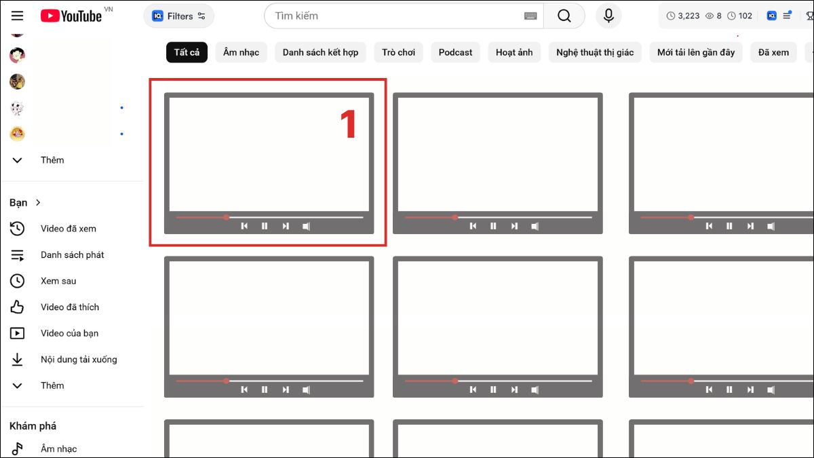The width and height of the screenshot is (814, 458).
Task: Click the 102 clock stat
Action: click(739, 16)
